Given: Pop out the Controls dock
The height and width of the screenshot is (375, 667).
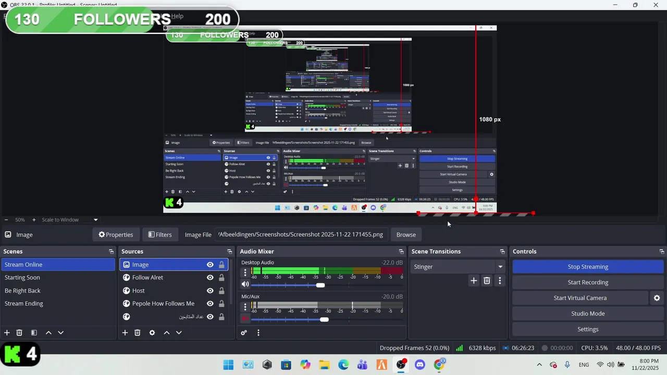Looking at the screenshot, I should 662,252.
